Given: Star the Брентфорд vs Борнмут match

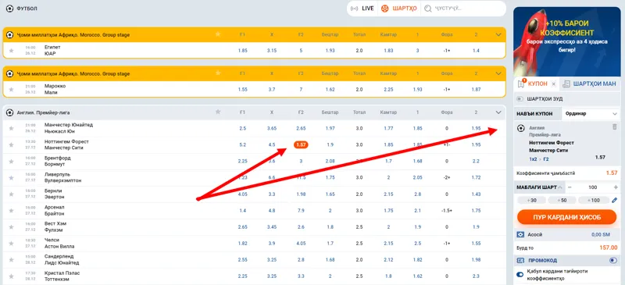Looking at the screenshot, I should (11, 161).
